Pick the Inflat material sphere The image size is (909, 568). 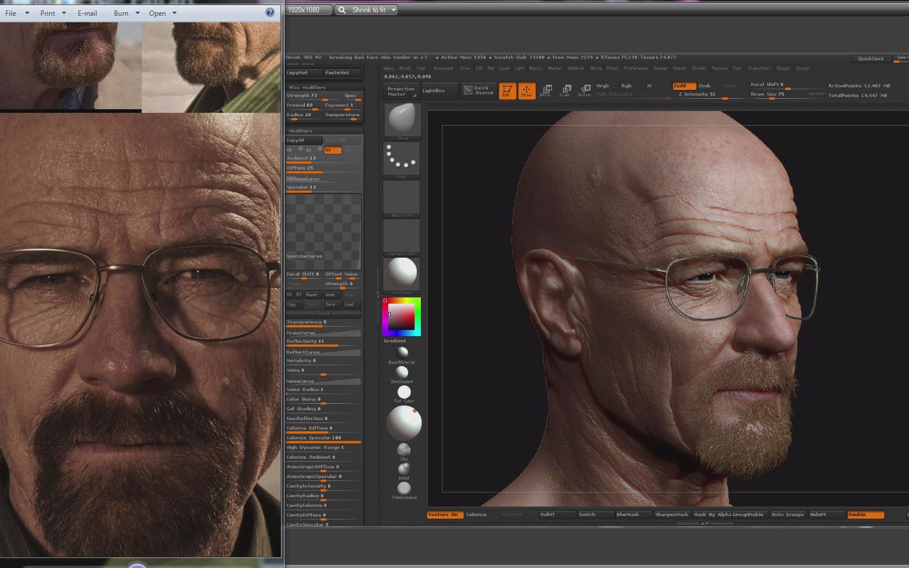click(x=403, y=469)
